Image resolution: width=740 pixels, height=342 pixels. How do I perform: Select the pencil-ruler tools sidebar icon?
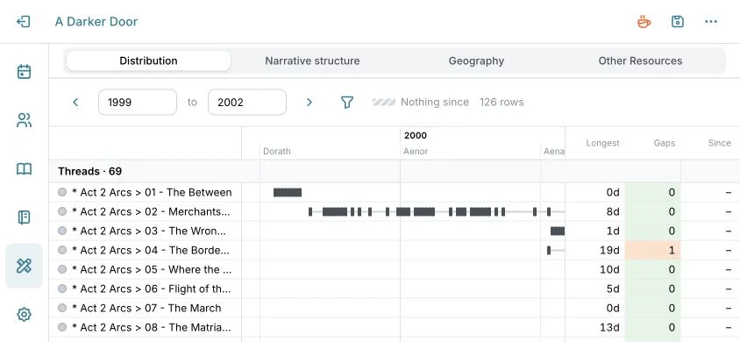[24, 266]
